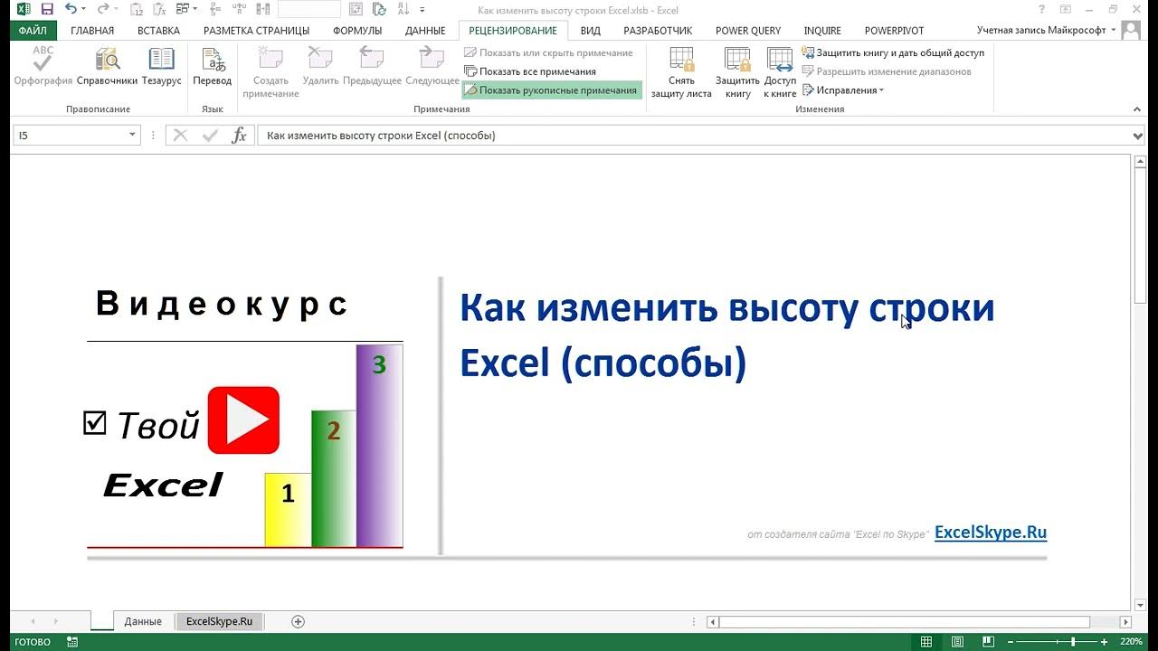Viewport: 1158px width, 651px height.
Task: Click the Help question mark icon
Action: tap(1042, 9)
